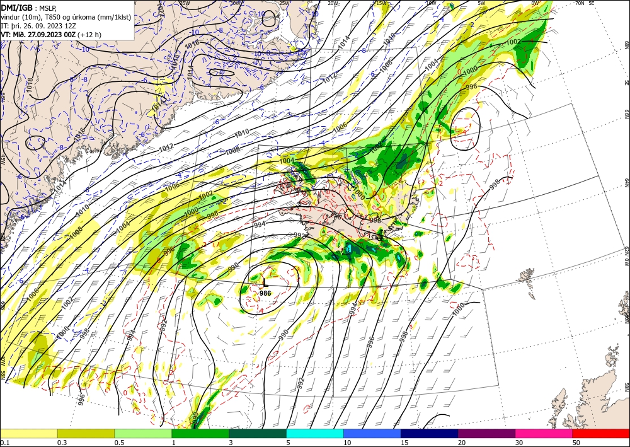Click the '15W' longitude label
The height and width of the screenshot is (447, 630).
(x=382, y=3)
